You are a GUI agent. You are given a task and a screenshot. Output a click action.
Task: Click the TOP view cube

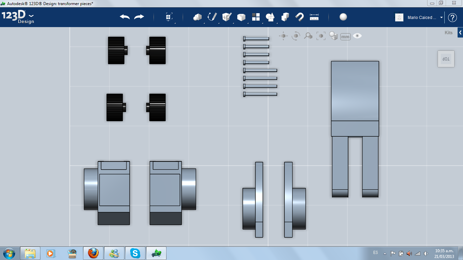point(446,59)
